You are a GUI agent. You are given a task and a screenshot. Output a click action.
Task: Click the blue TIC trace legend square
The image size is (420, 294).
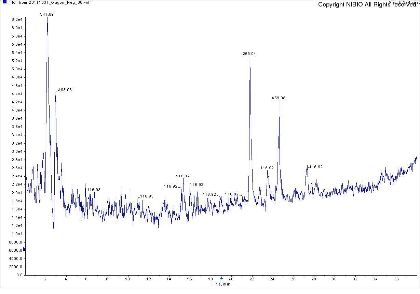tap(5, 2)
